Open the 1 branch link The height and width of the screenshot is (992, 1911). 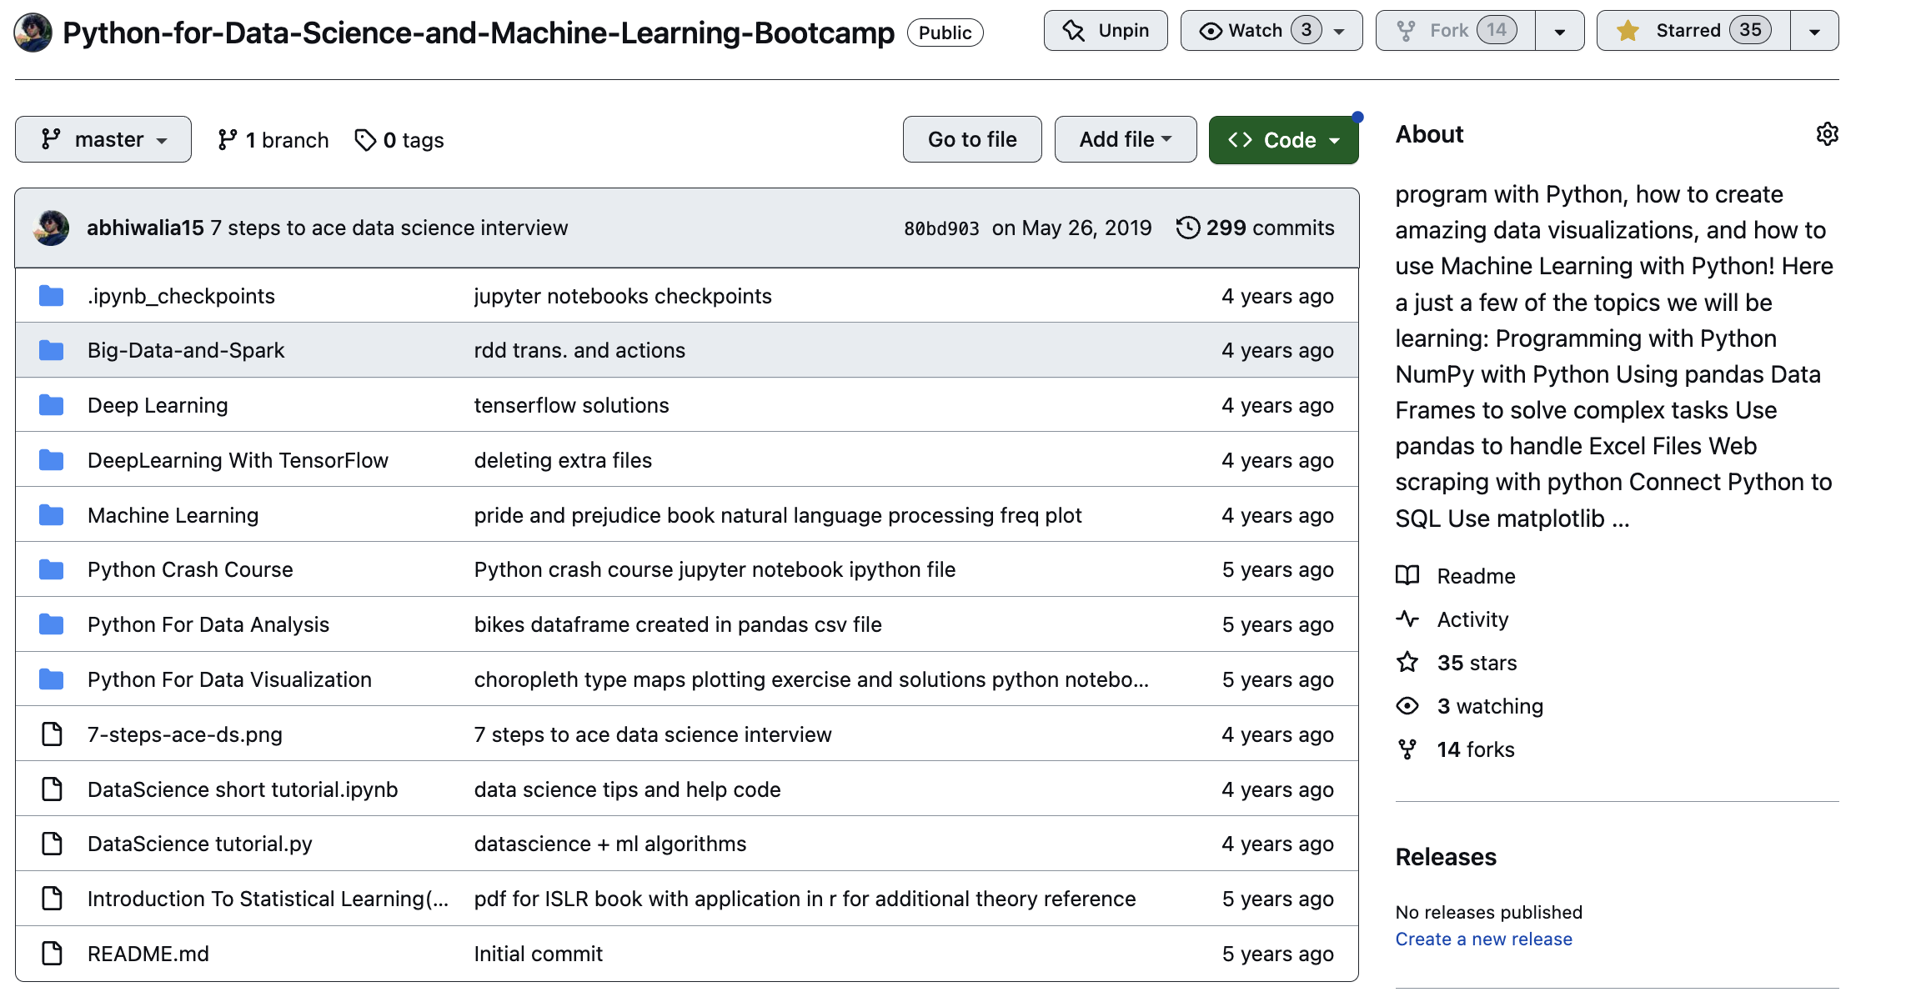coord(273,140)
